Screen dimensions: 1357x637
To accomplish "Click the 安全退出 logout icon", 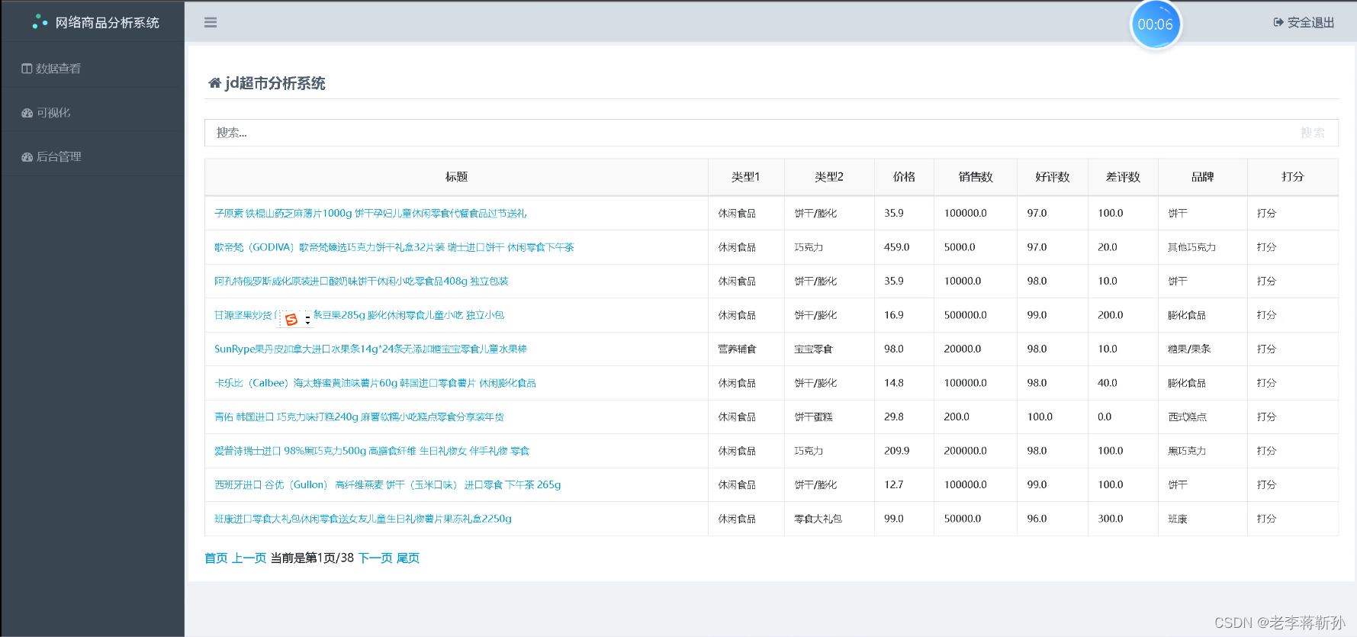I will (1278, 23).
